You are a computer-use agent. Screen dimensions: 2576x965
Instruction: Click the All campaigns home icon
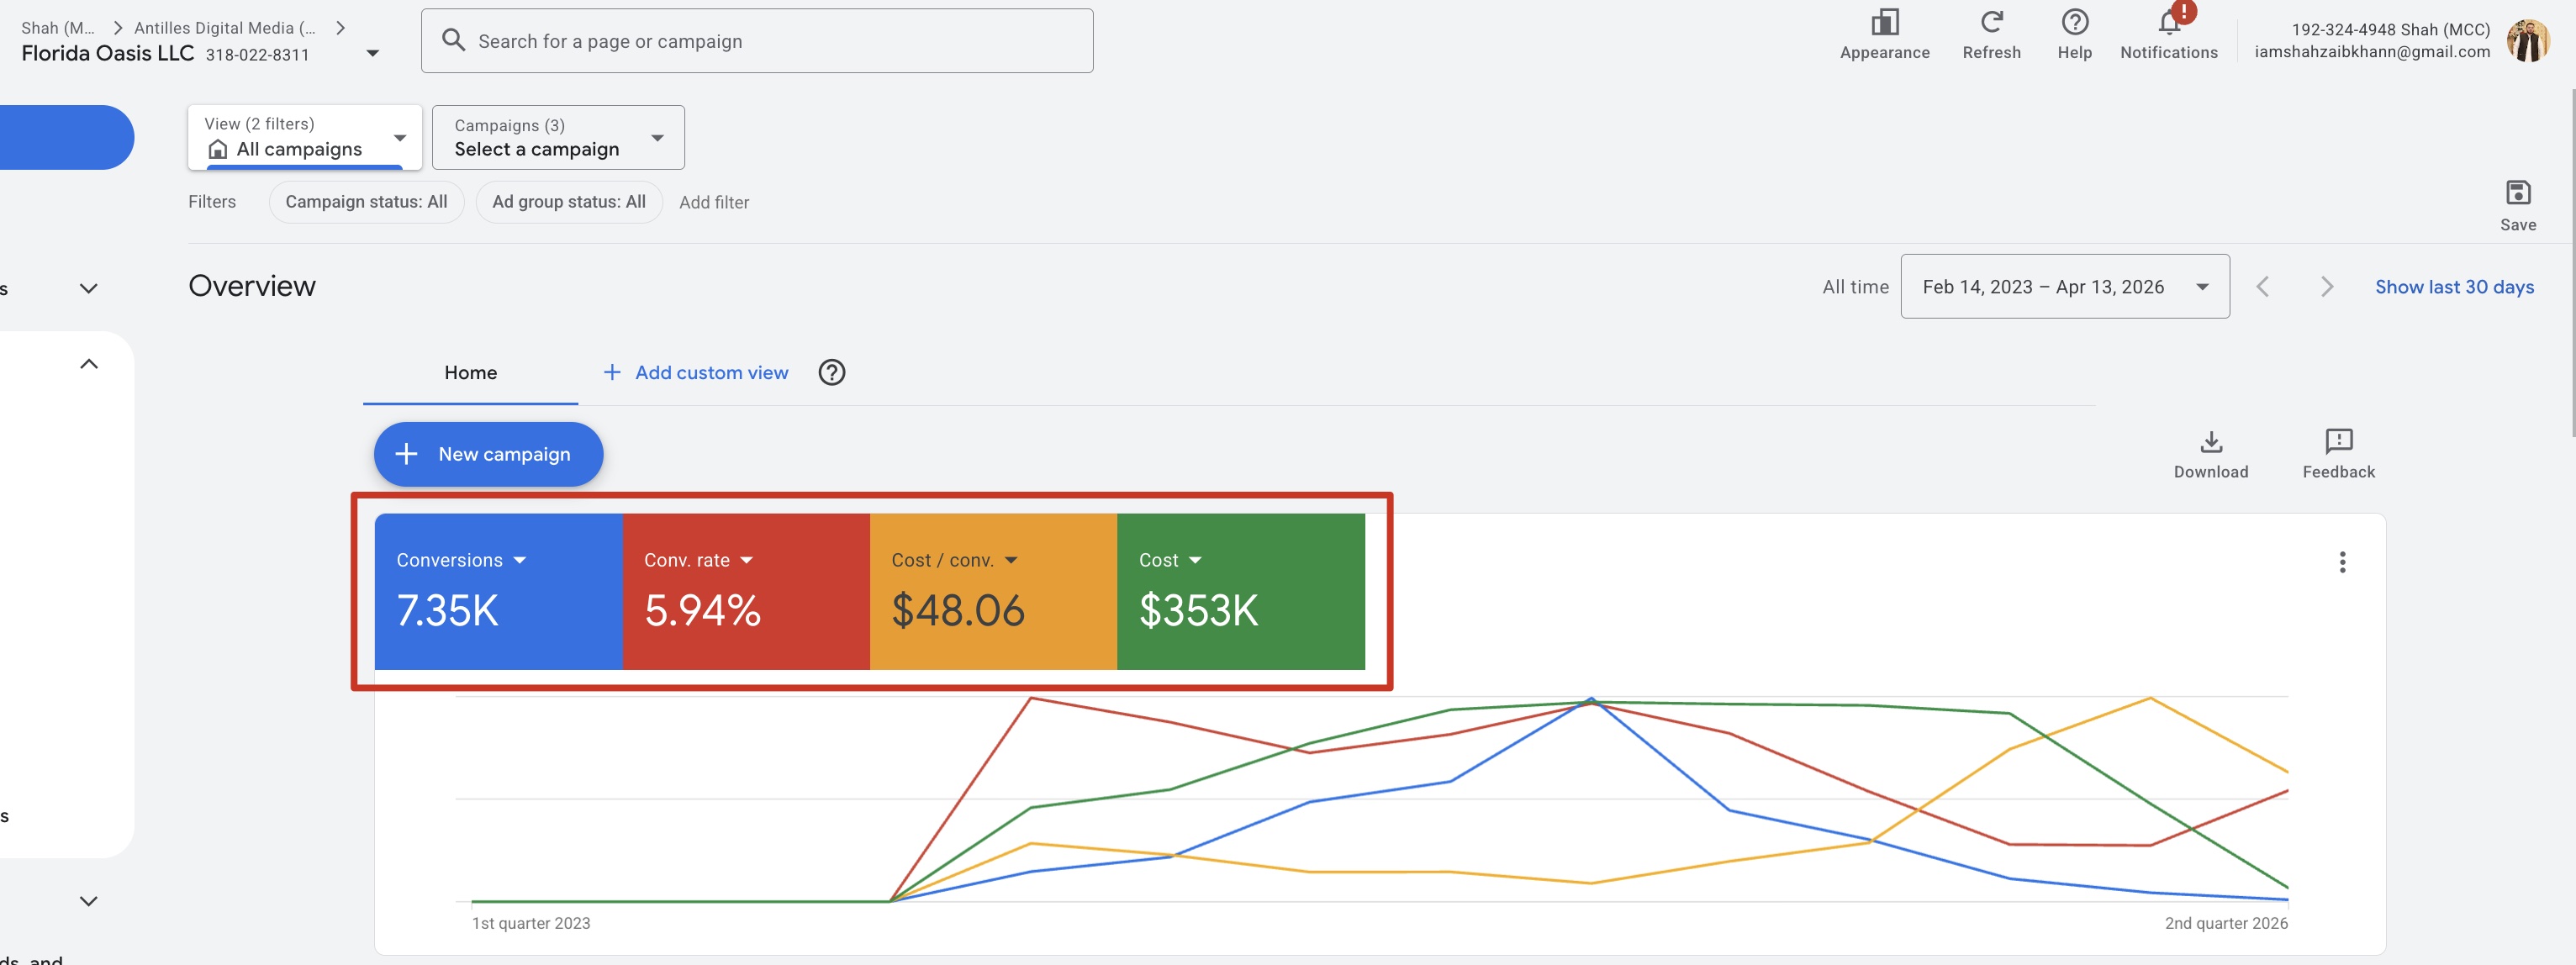point(217,150)
